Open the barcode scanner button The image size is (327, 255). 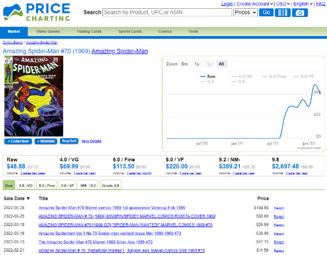[x=282, y=13]
